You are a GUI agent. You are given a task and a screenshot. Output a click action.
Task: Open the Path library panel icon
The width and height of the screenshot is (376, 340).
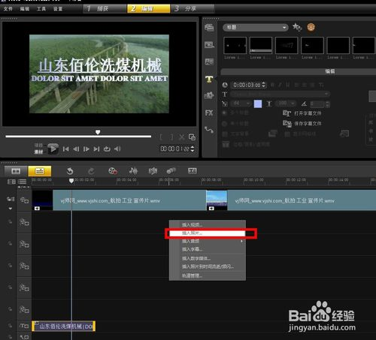tap(209, 130)
